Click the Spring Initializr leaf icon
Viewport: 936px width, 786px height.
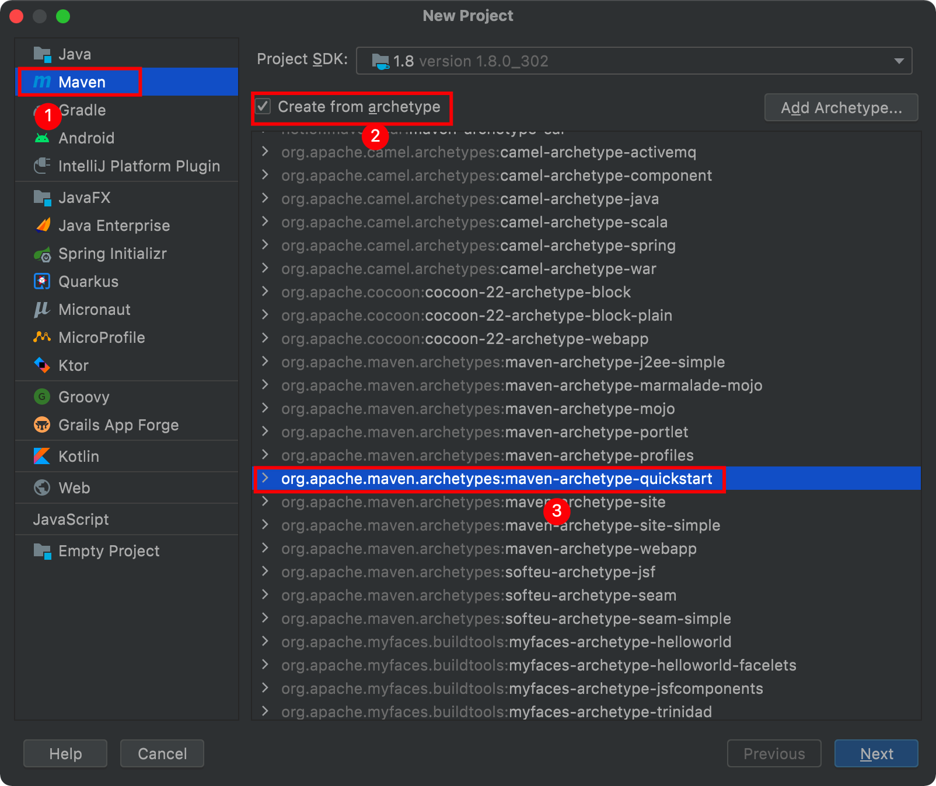(x=42, y=254)
